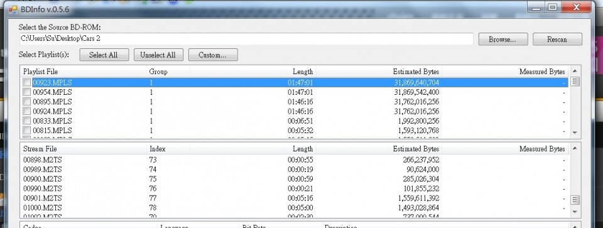
Task: Click stream size value 1,493,028,864
Action: click(x=419, y=208)
